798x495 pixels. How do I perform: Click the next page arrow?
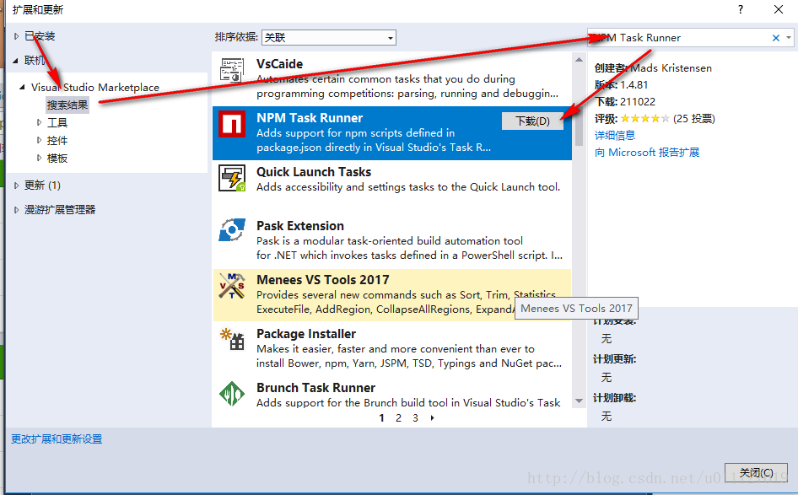point(433,418)
